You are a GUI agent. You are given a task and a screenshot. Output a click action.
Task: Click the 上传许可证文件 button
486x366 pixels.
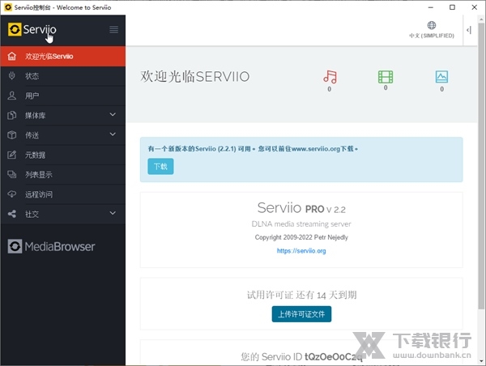tap(301, 314)
